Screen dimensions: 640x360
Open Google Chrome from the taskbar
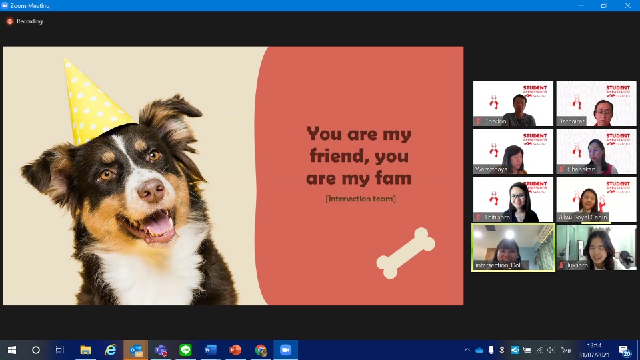261,350
